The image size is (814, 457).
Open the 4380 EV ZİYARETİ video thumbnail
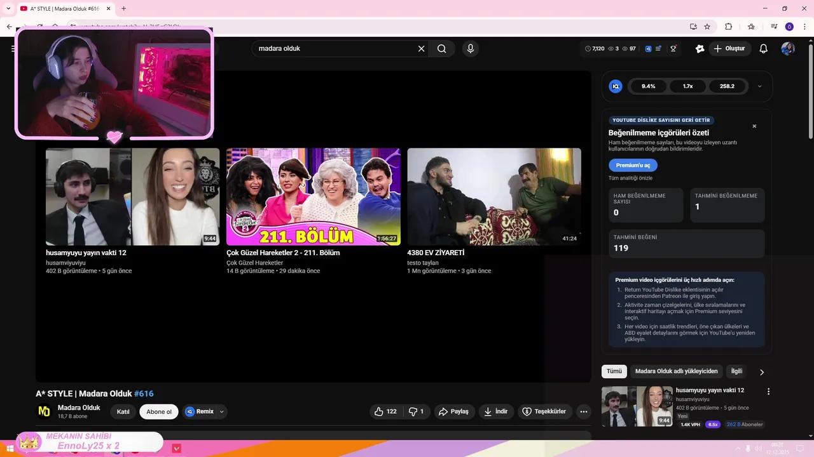[x=494, y=197]
